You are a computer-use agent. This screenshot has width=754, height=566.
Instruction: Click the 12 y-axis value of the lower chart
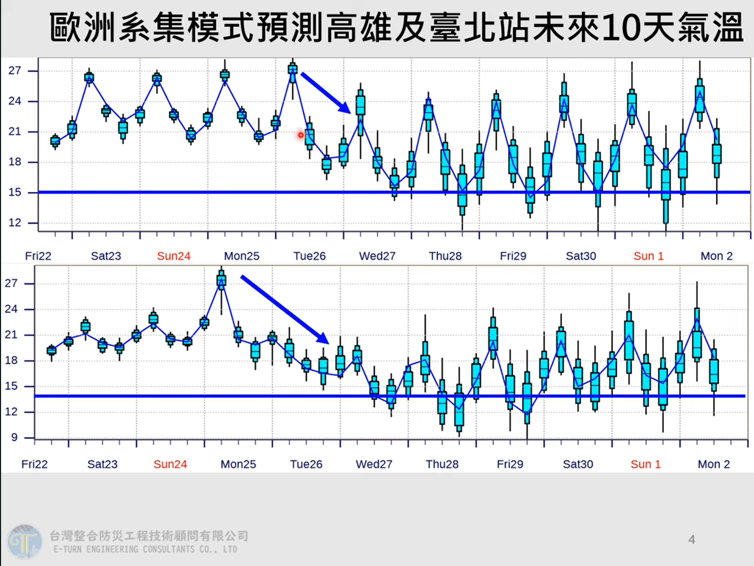(11, 411)
